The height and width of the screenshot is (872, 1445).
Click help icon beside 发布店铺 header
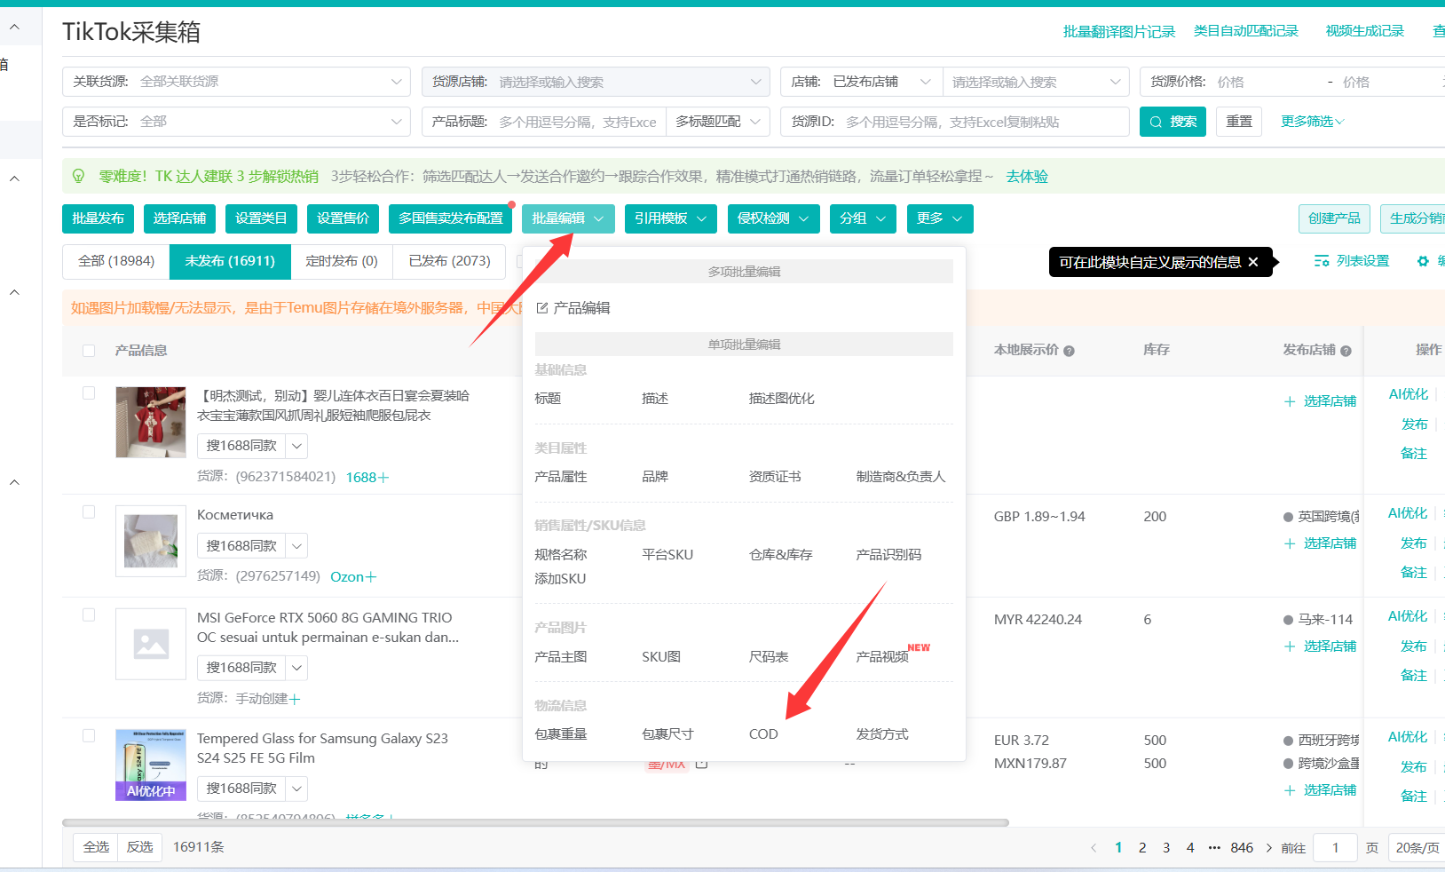click(1346, 351)
